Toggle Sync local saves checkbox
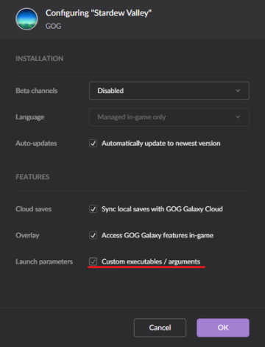This screenshot has width=265, height=347. point(93,209)
